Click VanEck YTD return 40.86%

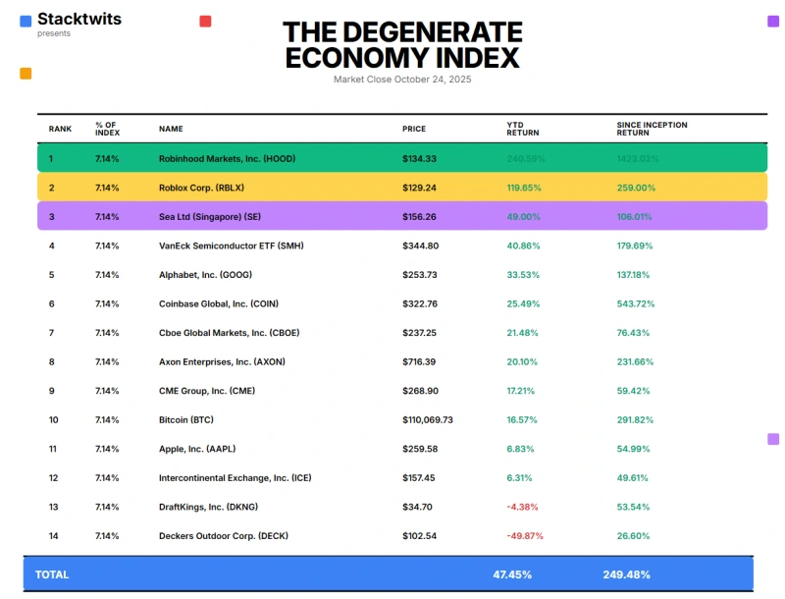(523, 245)
